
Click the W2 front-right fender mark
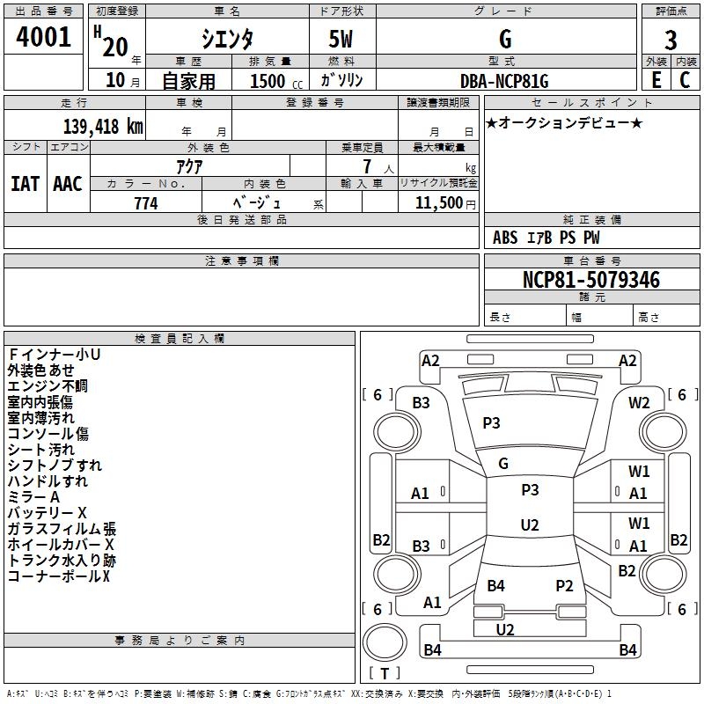[639, 403]
